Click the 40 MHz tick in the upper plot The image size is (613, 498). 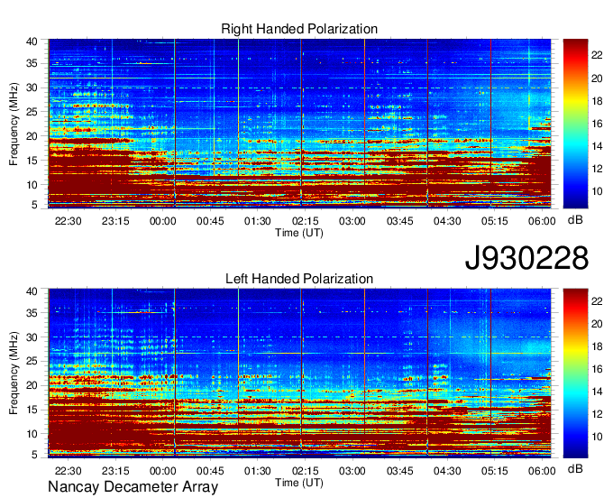point(32,41)
